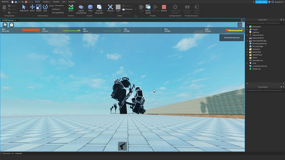Toggle the viewport maximize icon beside tab bar
This screenshot has width=285, height=160.
pyautogui.click(x=242, y=20)
